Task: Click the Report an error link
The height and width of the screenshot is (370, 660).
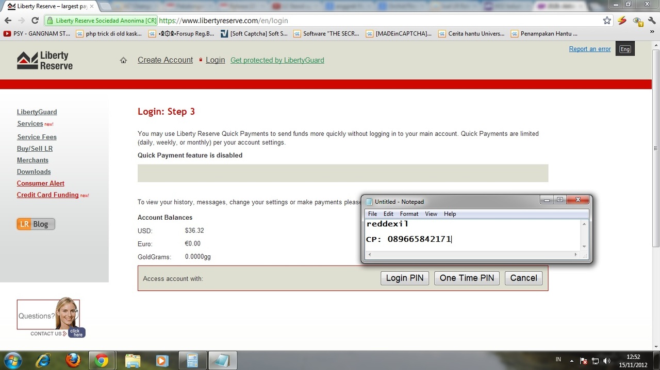Action: point(589,49)
